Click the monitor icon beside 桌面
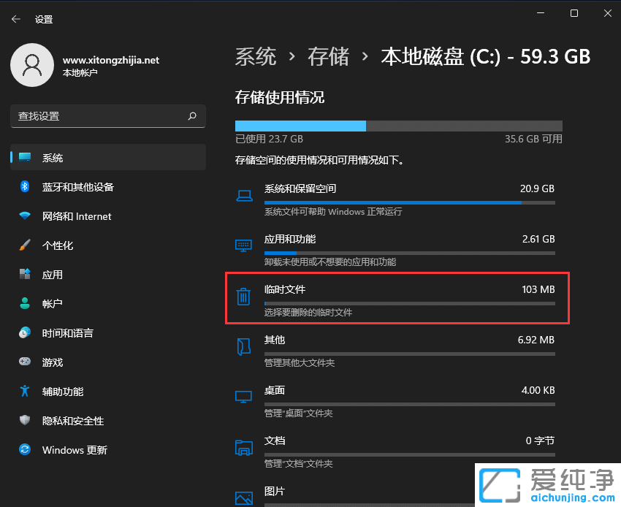 coord(243,397)
